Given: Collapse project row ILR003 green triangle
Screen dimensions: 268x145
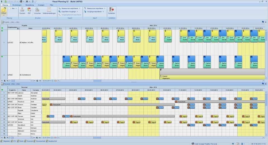Looking at the screenshot, I should click(x=2, y=31).
